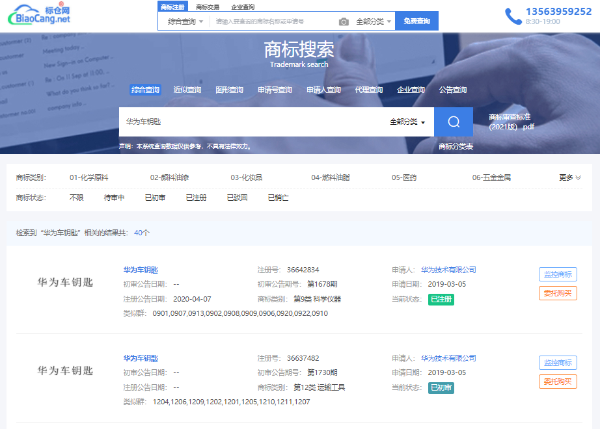The width and height of the screenshot is (600, 429).
Task: Click 委托购买 for registration 36637482
Action: (x=558, y=382)
